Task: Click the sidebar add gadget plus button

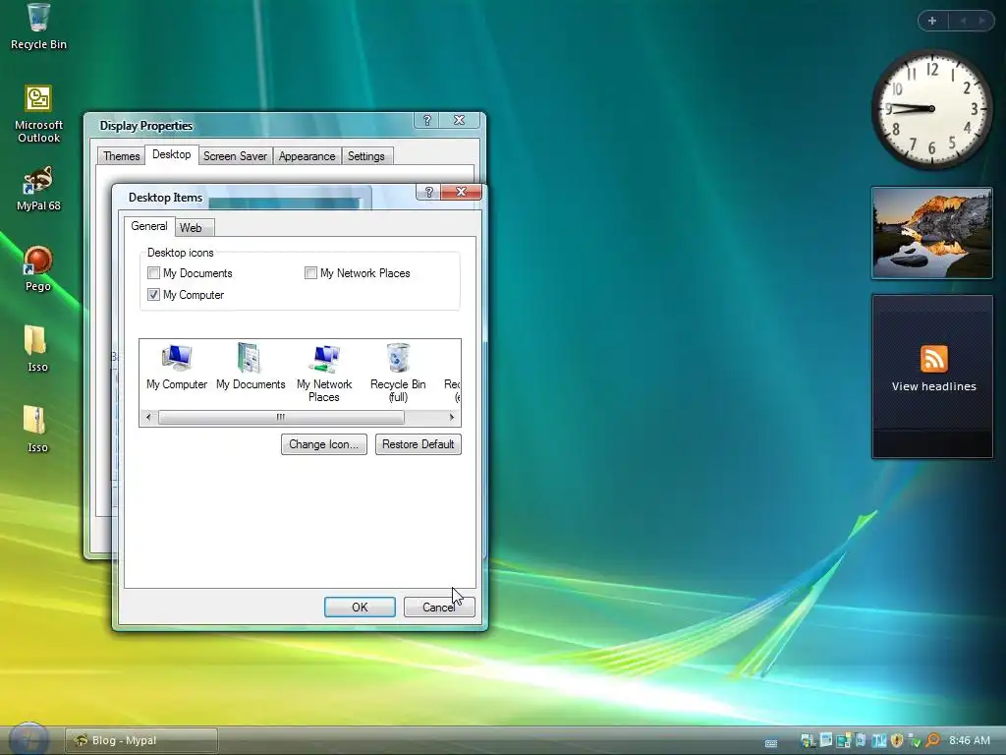Action: coord(932,21)
